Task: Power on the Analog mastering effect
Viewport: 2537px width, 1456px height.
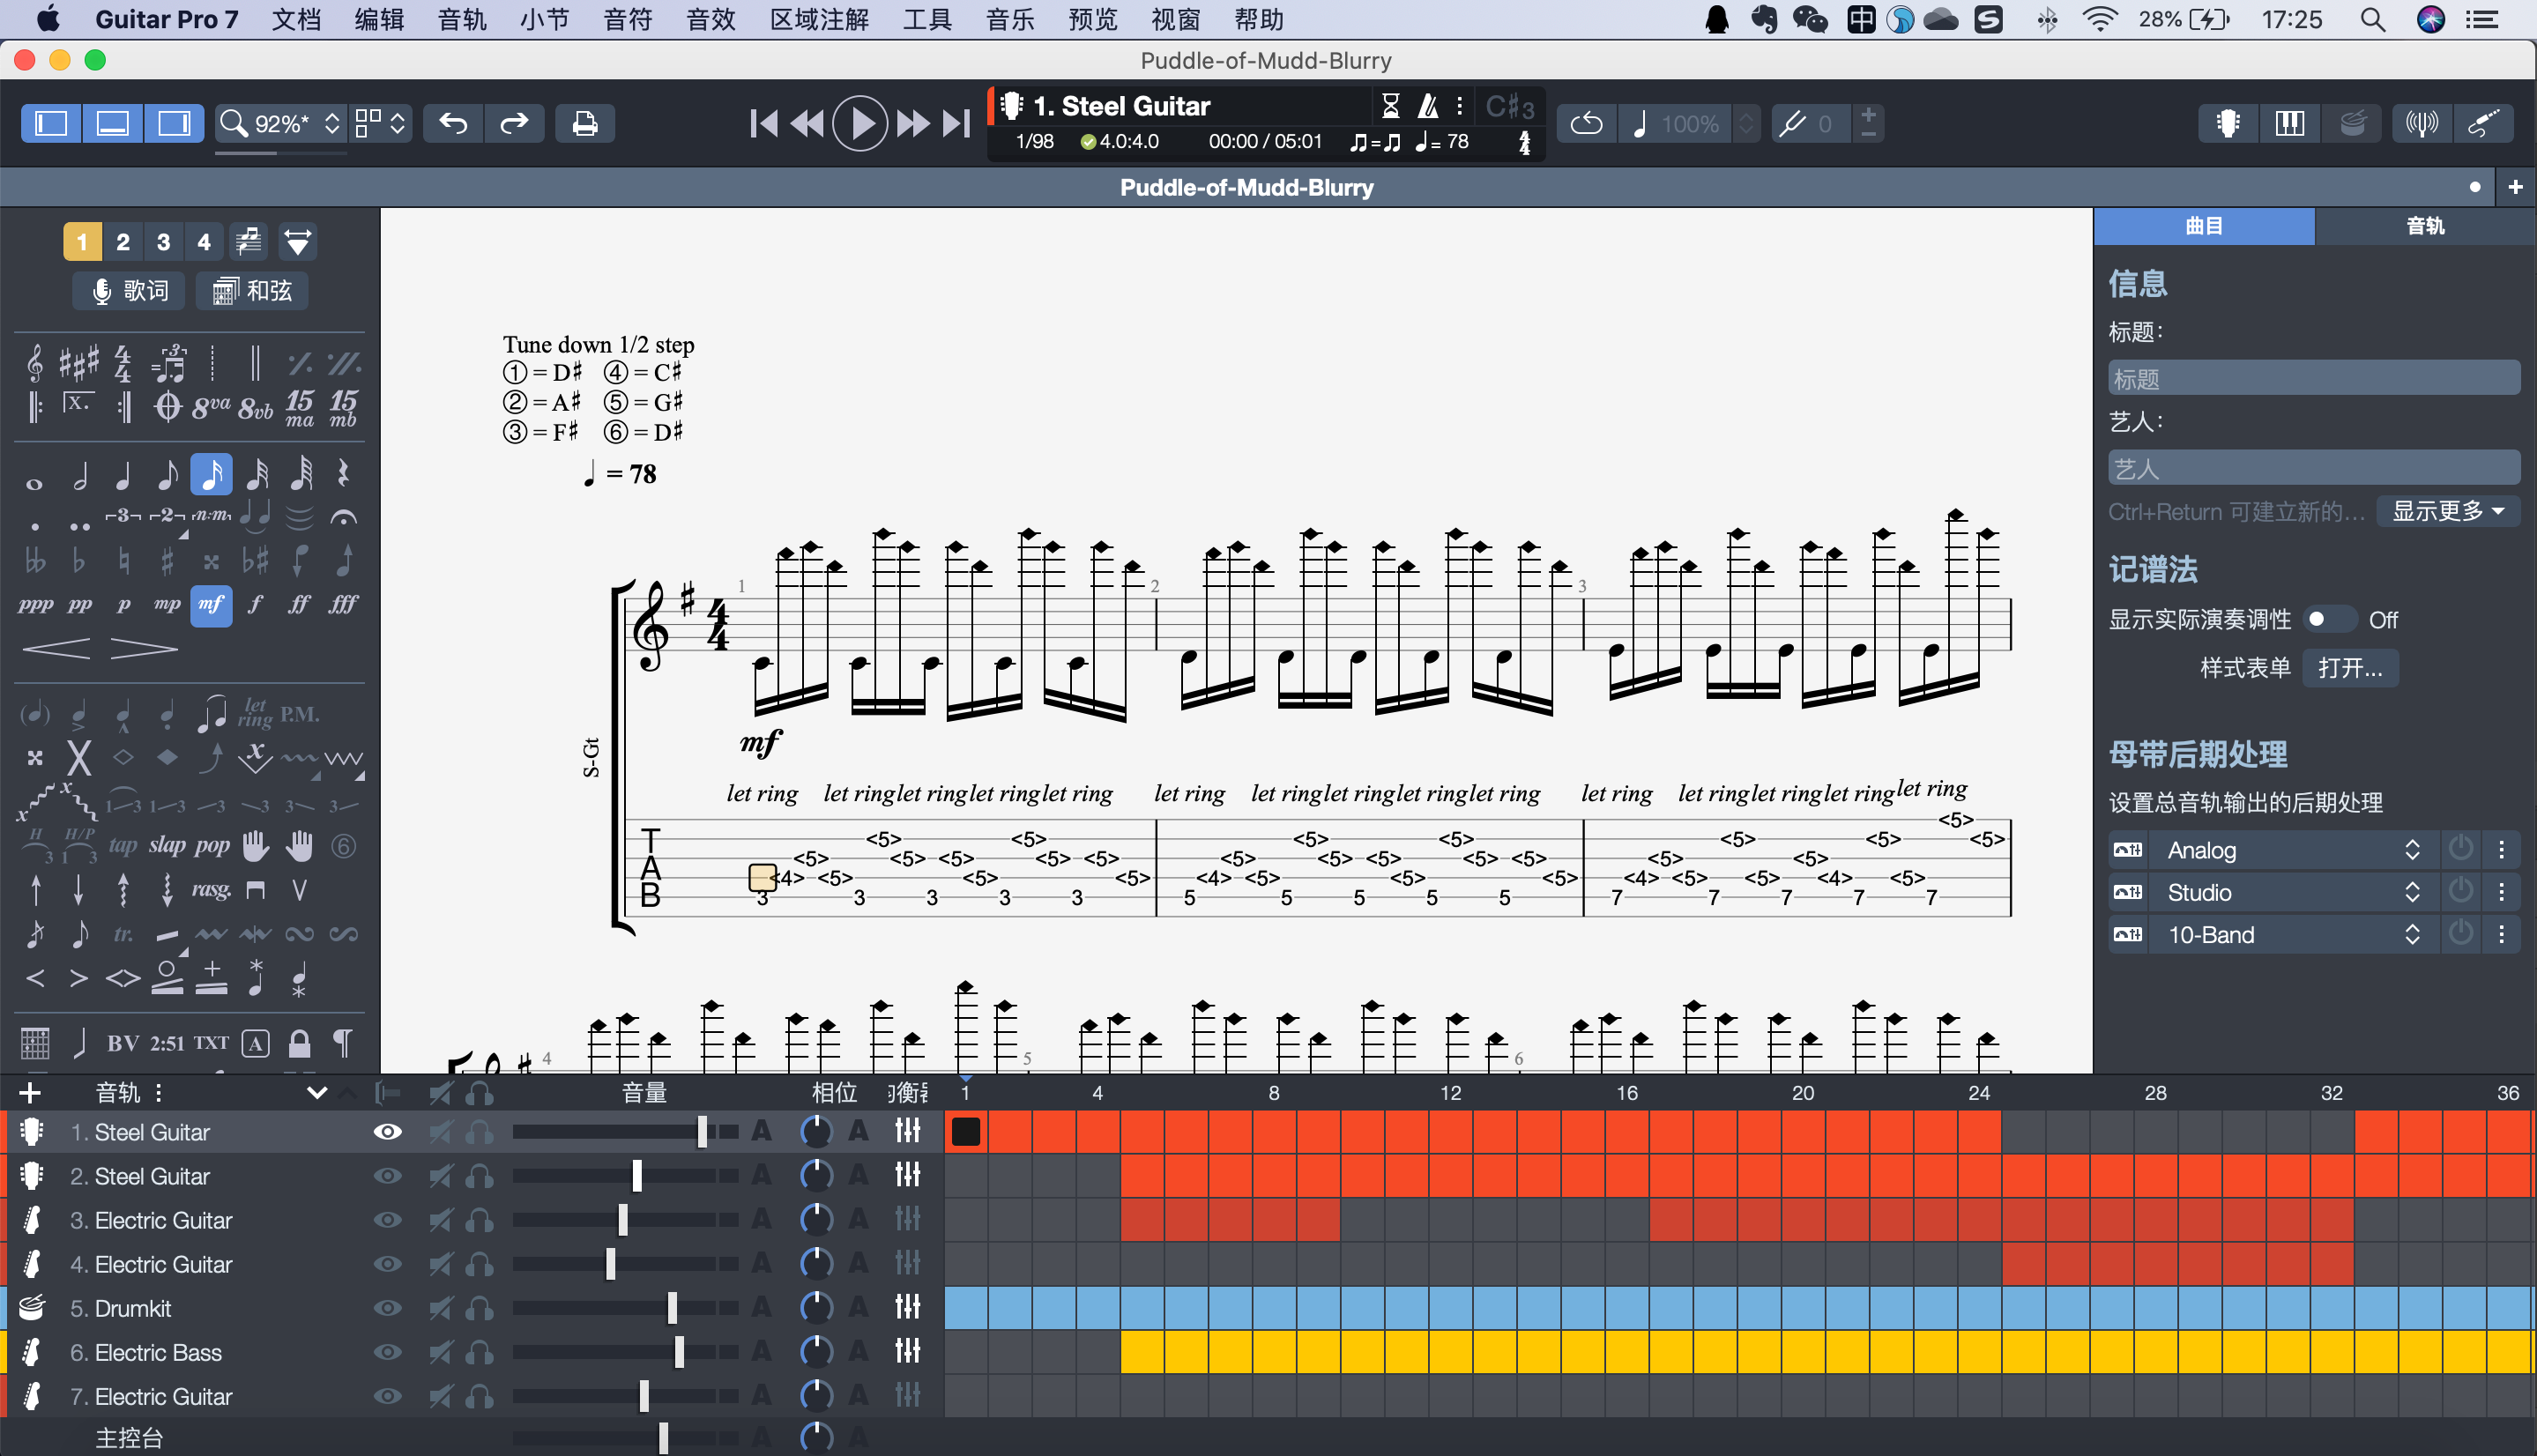Action: [2460, 849]
